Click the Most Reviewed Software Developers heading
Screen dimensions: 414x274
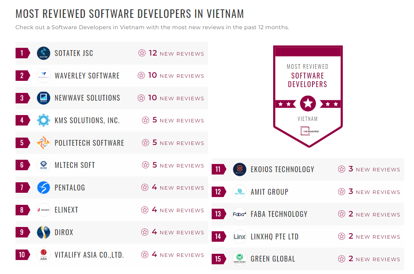(130, 13)
